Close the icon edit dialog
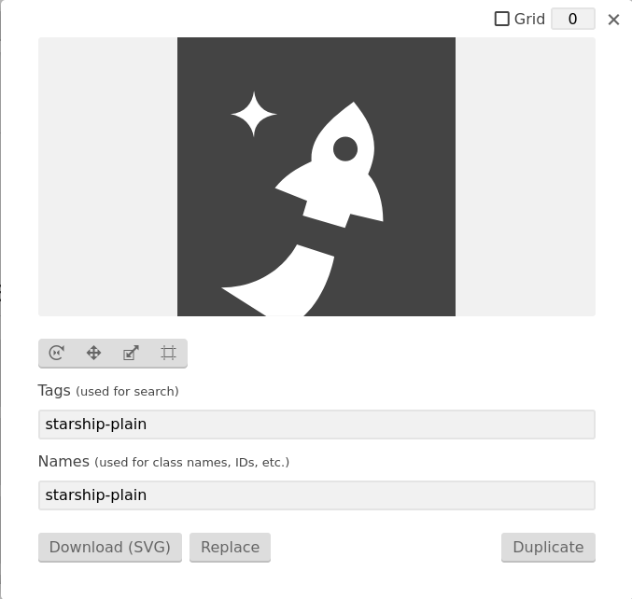This screenshot has width=632, height=599. (x=613, y=20)
